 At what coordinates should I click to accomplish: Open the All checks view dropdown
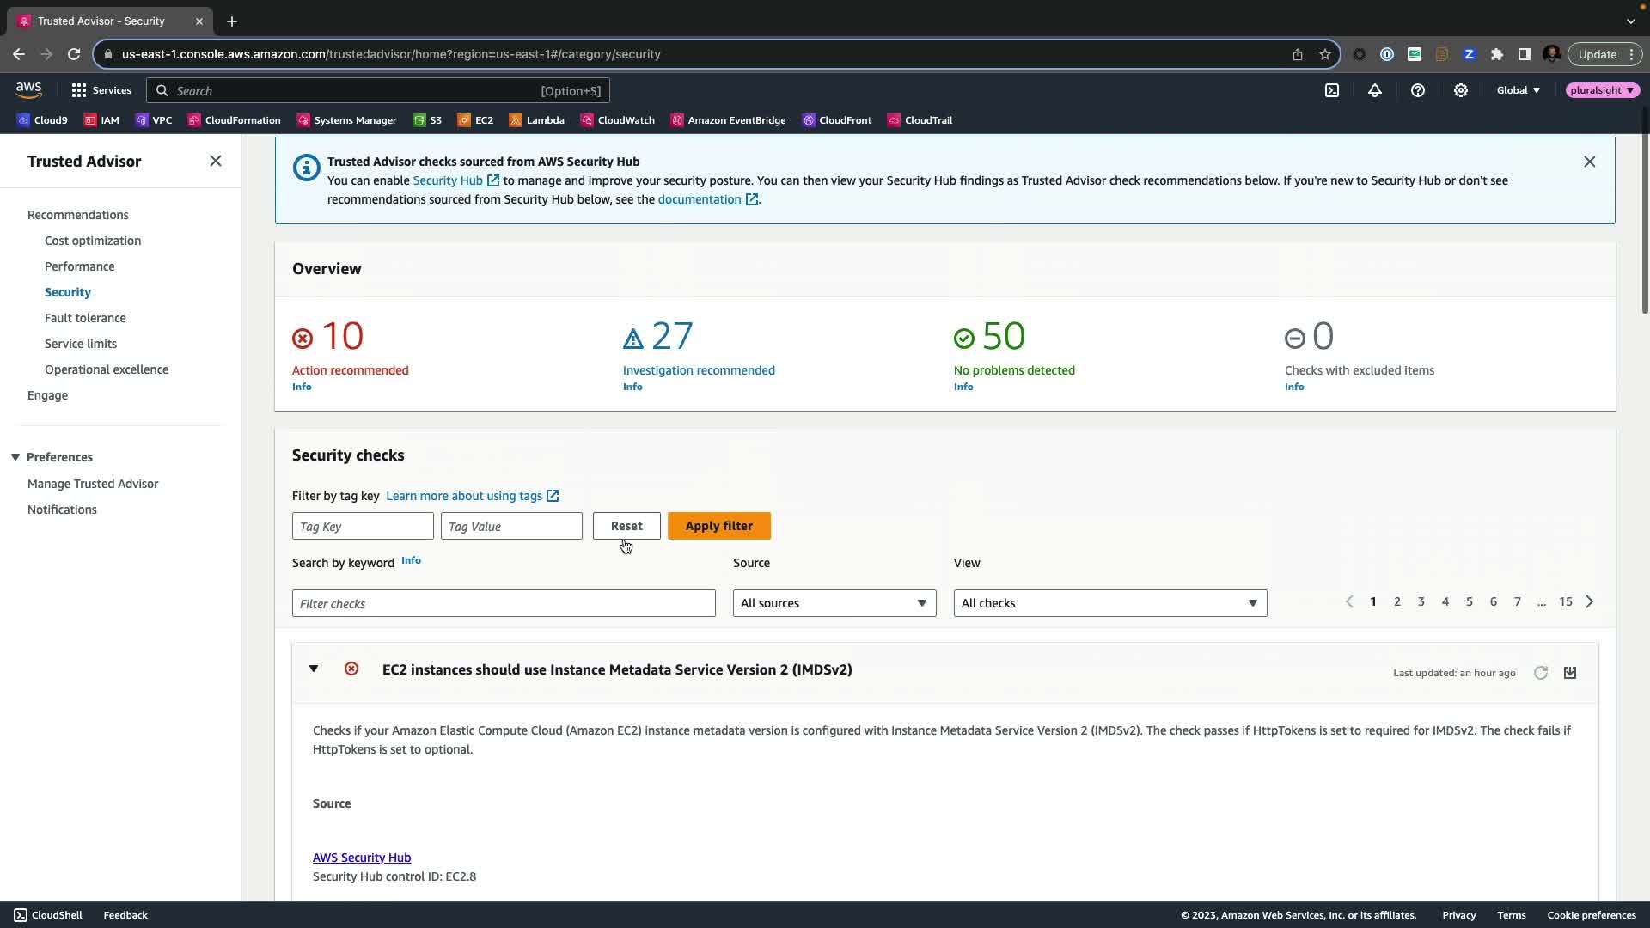coord(1109,603)
